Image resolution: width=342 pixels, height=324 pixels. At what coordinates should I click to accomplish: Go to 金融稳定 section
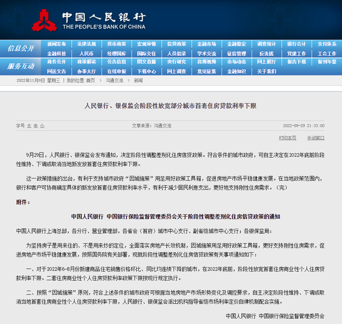[x=237, y=44]
